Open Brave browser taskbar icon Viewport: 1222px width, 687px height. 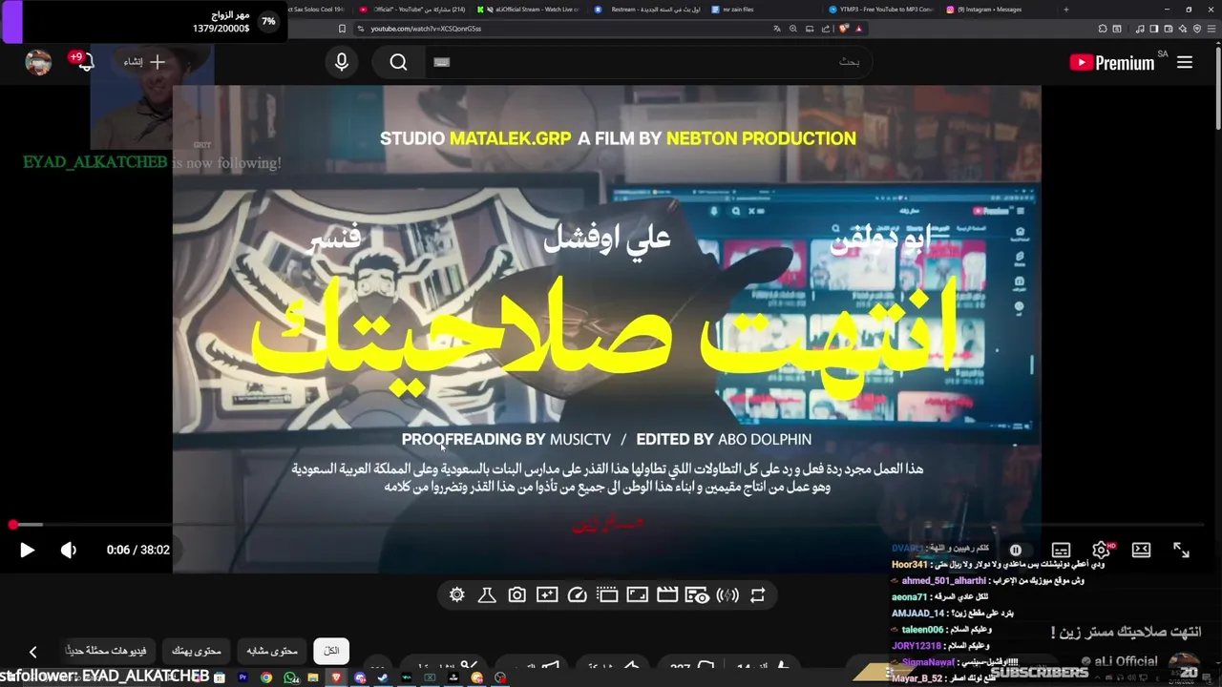pos(336,677)
